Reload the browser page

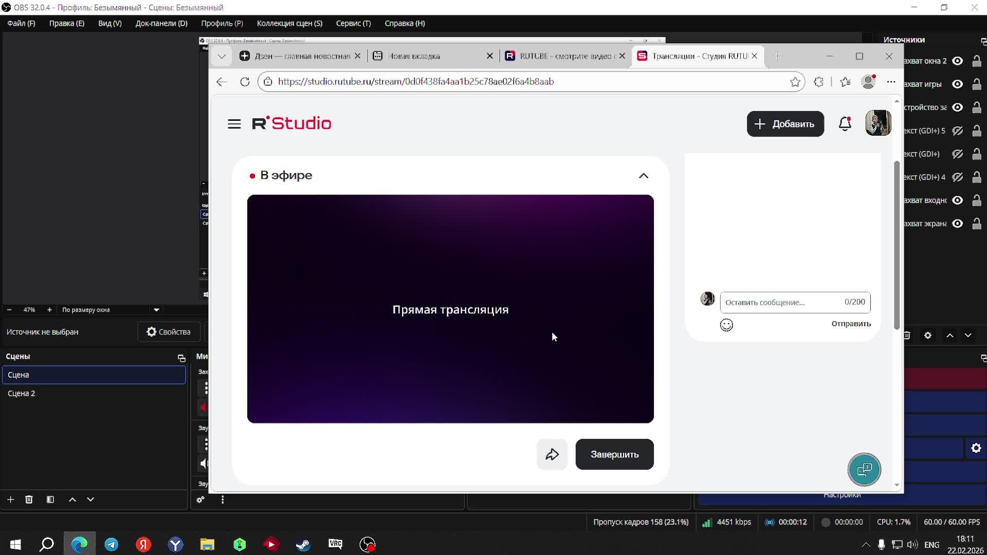click(x=245, y=82)
